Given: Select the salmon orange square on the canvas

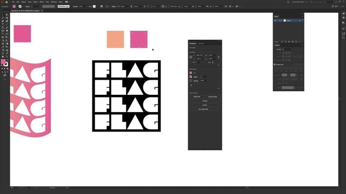Looking at the screenshot, I should 115,39.
